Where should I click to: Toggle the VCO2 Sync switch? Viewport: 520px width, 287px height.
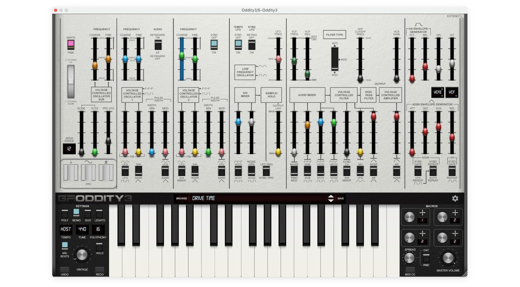(x=214, y=45)
